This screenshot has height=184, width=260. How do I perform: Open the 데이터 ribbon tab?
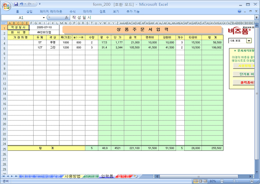coord(88,11)
